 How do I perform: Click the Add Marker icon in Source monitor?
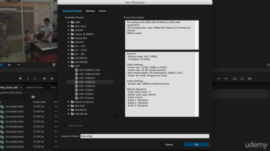click(x=20, y=78)
